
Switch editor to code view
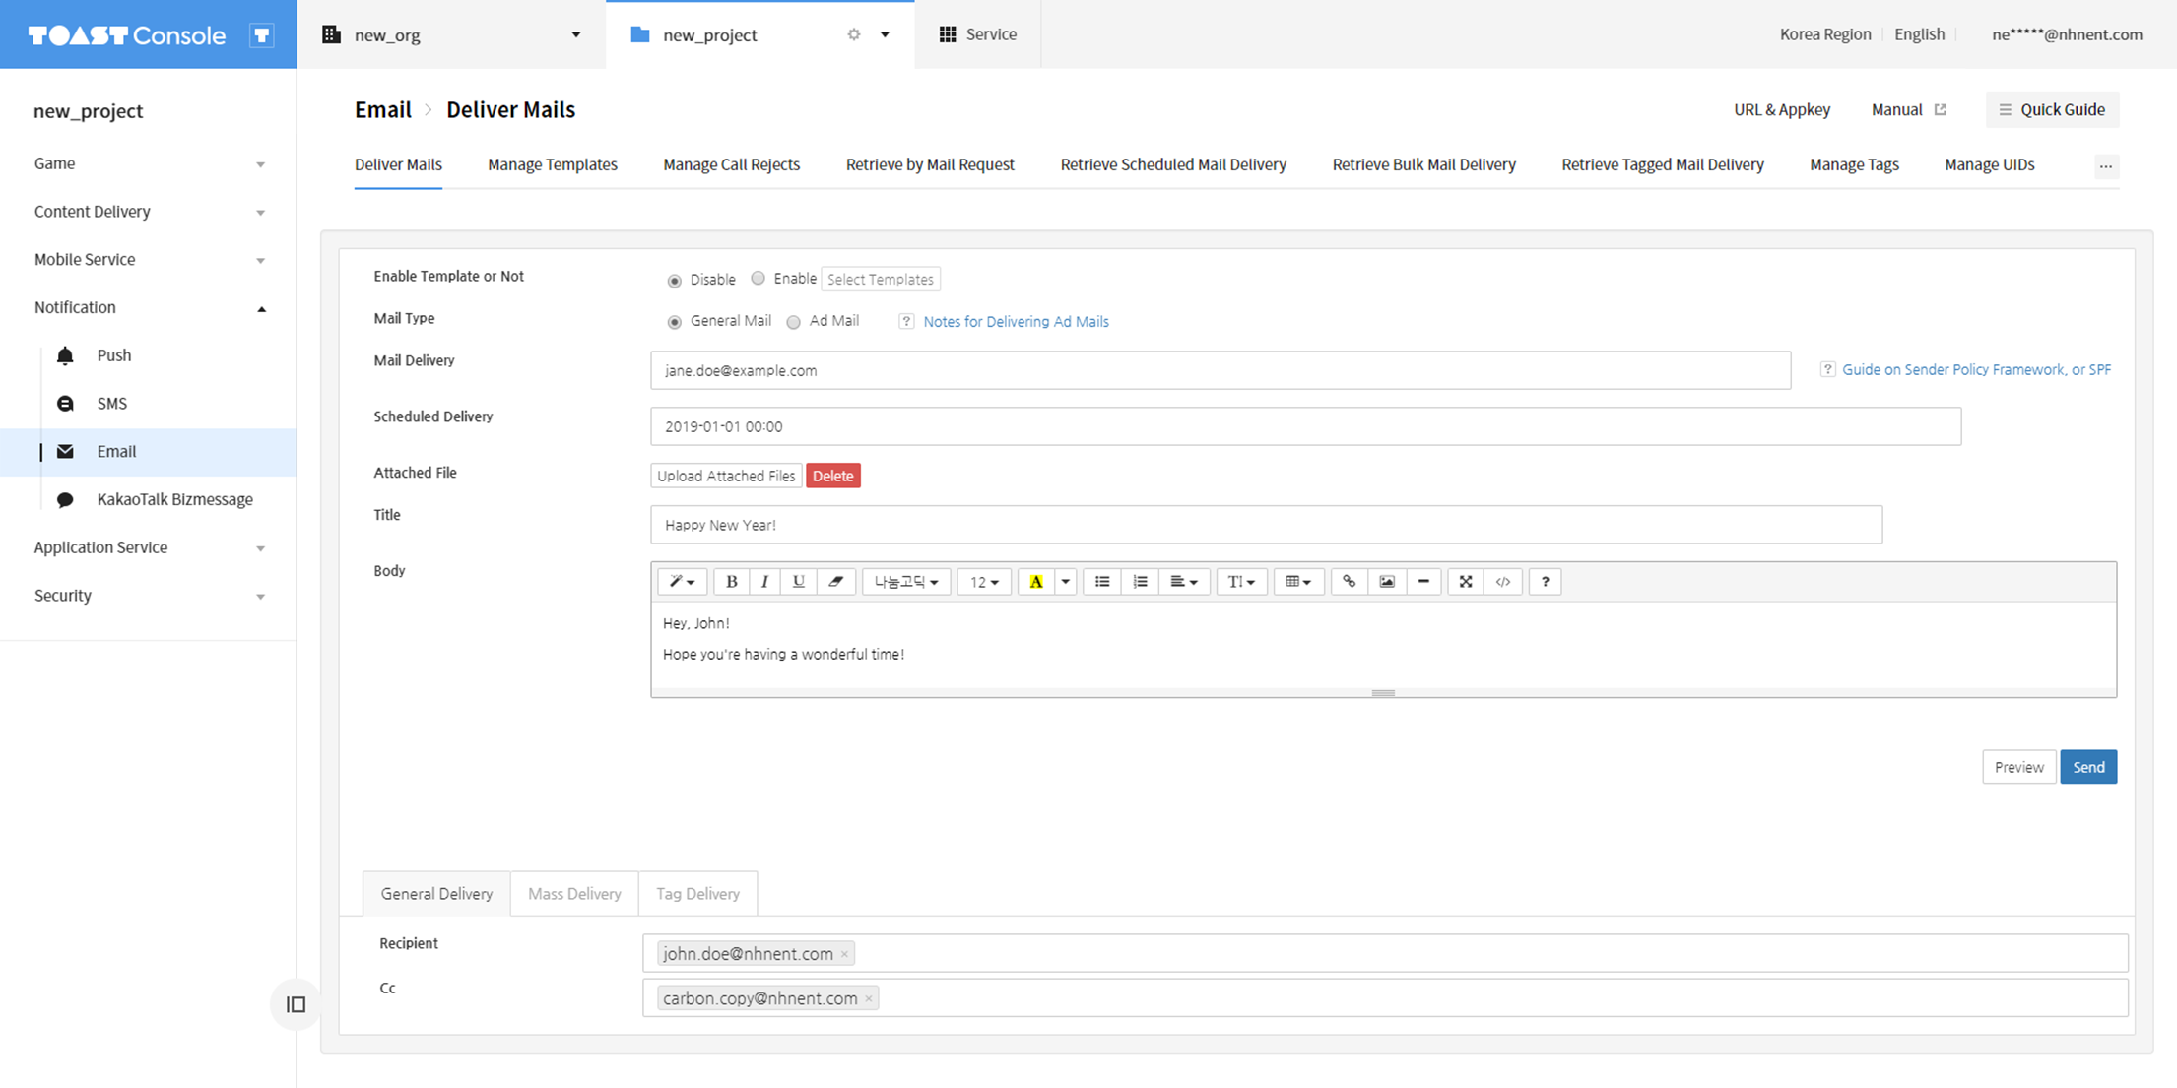point(1502,582)
